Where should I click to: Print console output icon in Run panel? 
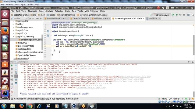coord(16,80)
